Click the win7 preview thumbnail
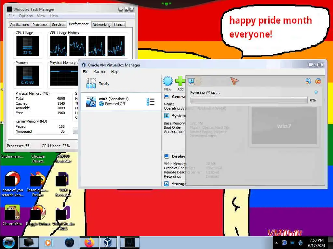Viewport: 333px width, 249px height. (284, 125)
